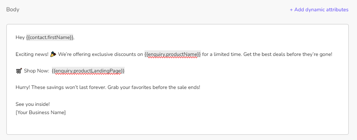The width and height of the screenshot is (357, 140).
Task: Click the party popper emoji
Action: tap(53, 54)
